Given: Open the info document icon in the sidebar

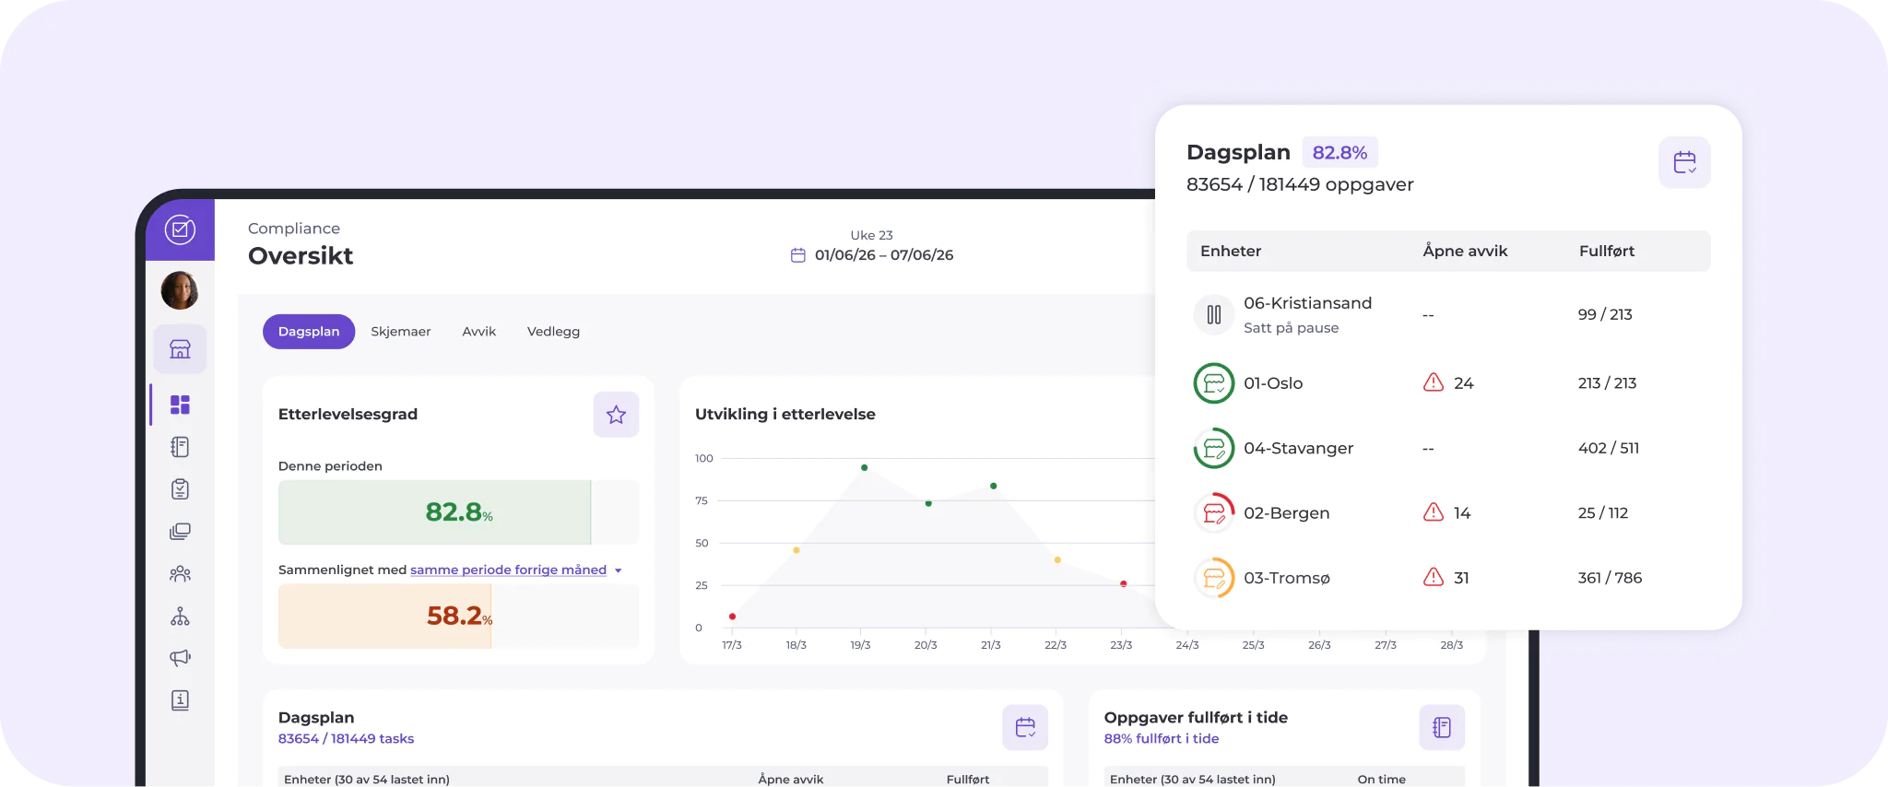Looking at the screenshot, I should (180, 700).
